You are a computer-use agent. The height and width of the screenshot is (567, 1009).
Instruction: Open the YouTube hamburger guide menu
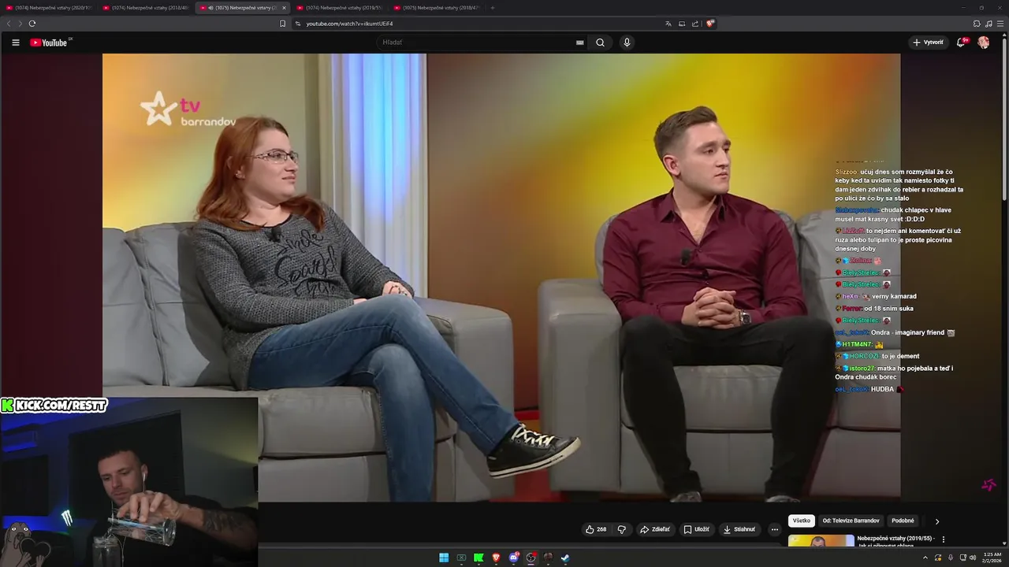coord(15,43)
